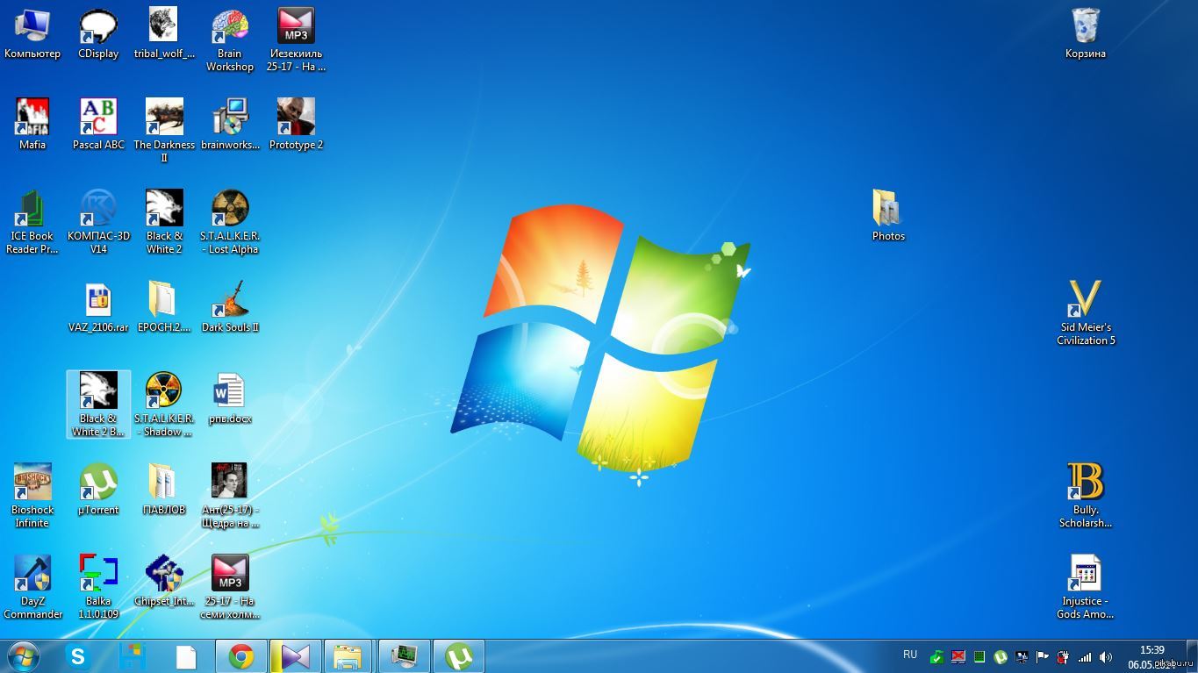Select The Darkness II shortcut
This screenshot has height=673, width=1198.
coord(164,132)
